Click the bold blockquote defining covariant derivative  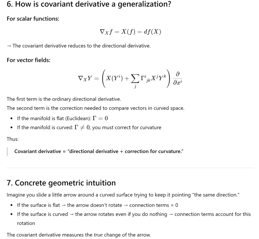[99, 151]
